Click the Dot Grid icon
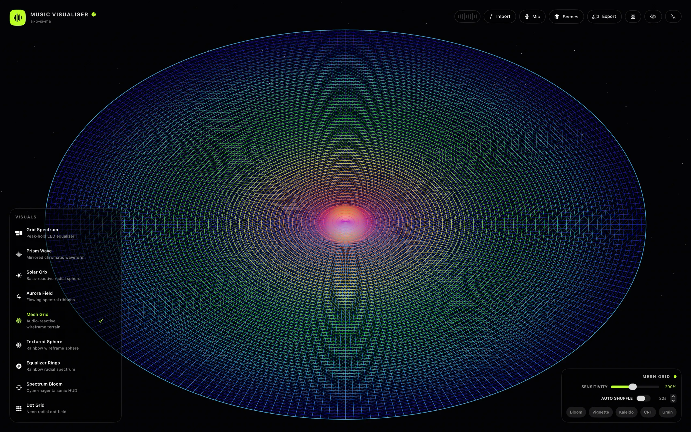This screenshot has height=432, width=691. click(19, 409)
